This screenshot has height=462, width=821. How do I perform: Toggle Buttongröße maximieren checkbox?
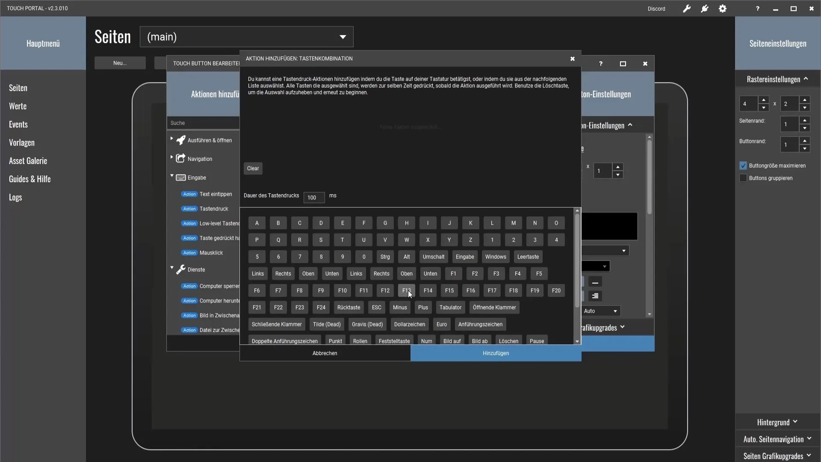(x=745, y=165)
